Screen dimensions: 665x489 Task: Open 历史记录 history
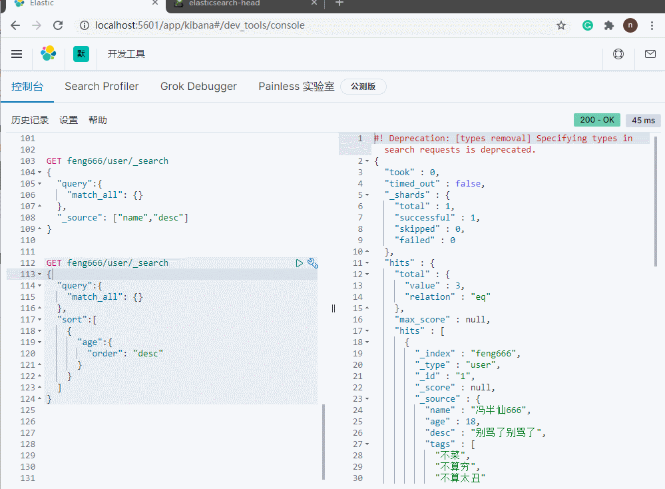coord(30,120)
